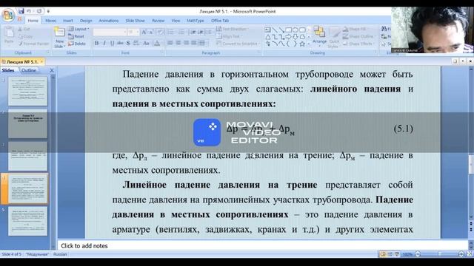474x266 pixels.
Task: Center the text
Action: pos(178,43)
